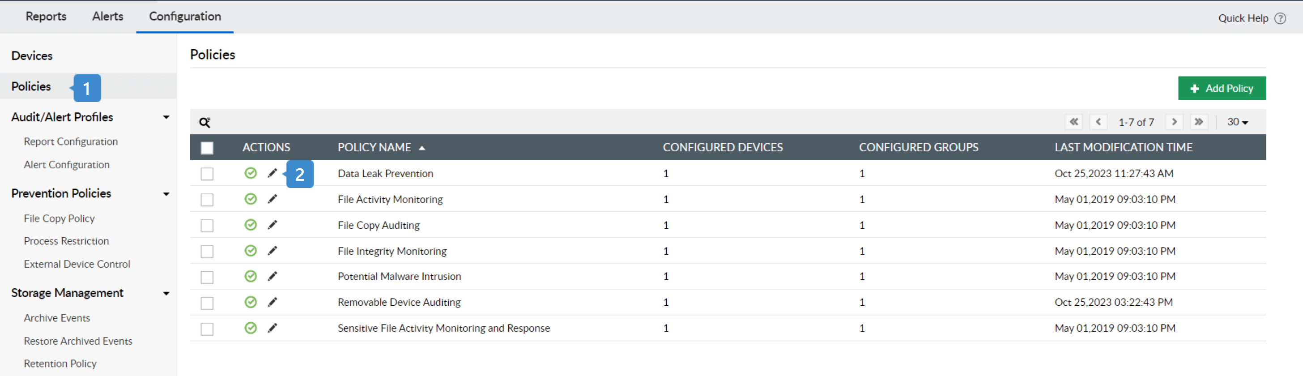
Task: Tick the Sensitive File Activity Monitoring checkbox
Action: click(x=207, y=329)
